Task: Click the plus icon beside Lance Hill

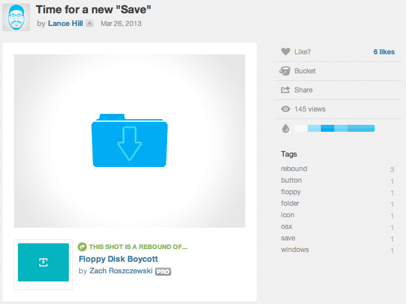Action: [x=90, y=24]
